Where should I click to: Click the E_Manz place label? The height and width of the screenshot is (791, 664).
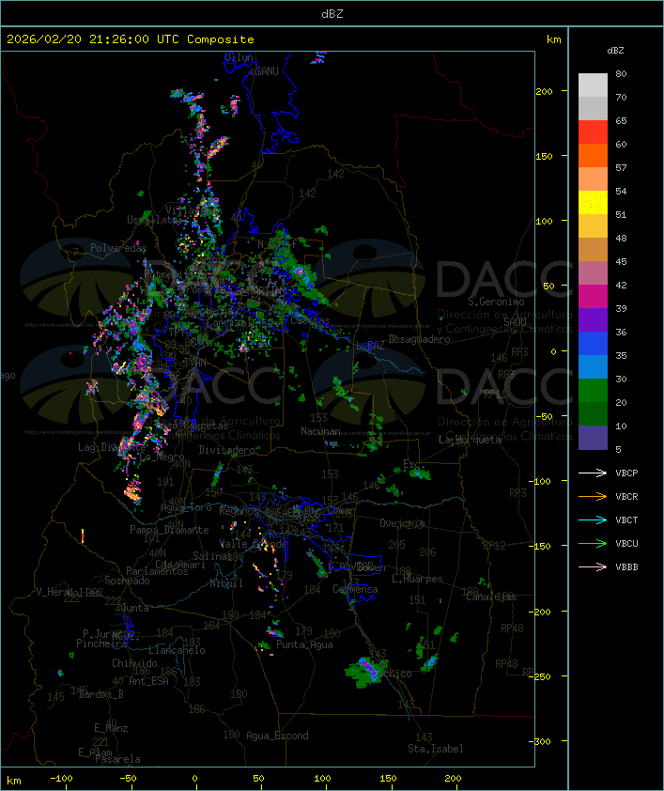pos(111,728)
